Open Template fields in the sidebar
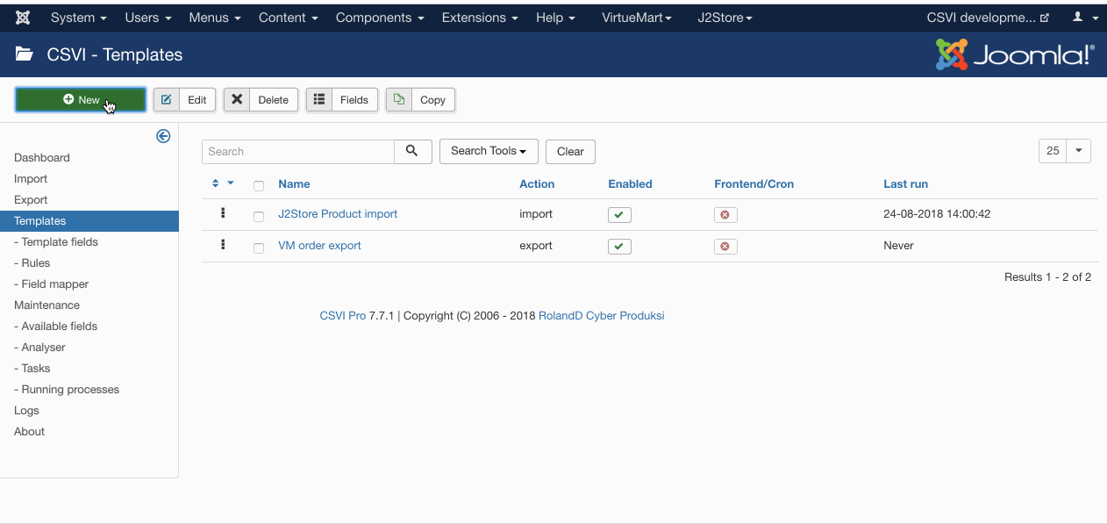The width and height of the screenshot is (1107, 524). 56,242
